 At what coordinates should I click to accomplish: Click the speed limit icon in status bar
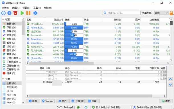click(x=86, y=107)
